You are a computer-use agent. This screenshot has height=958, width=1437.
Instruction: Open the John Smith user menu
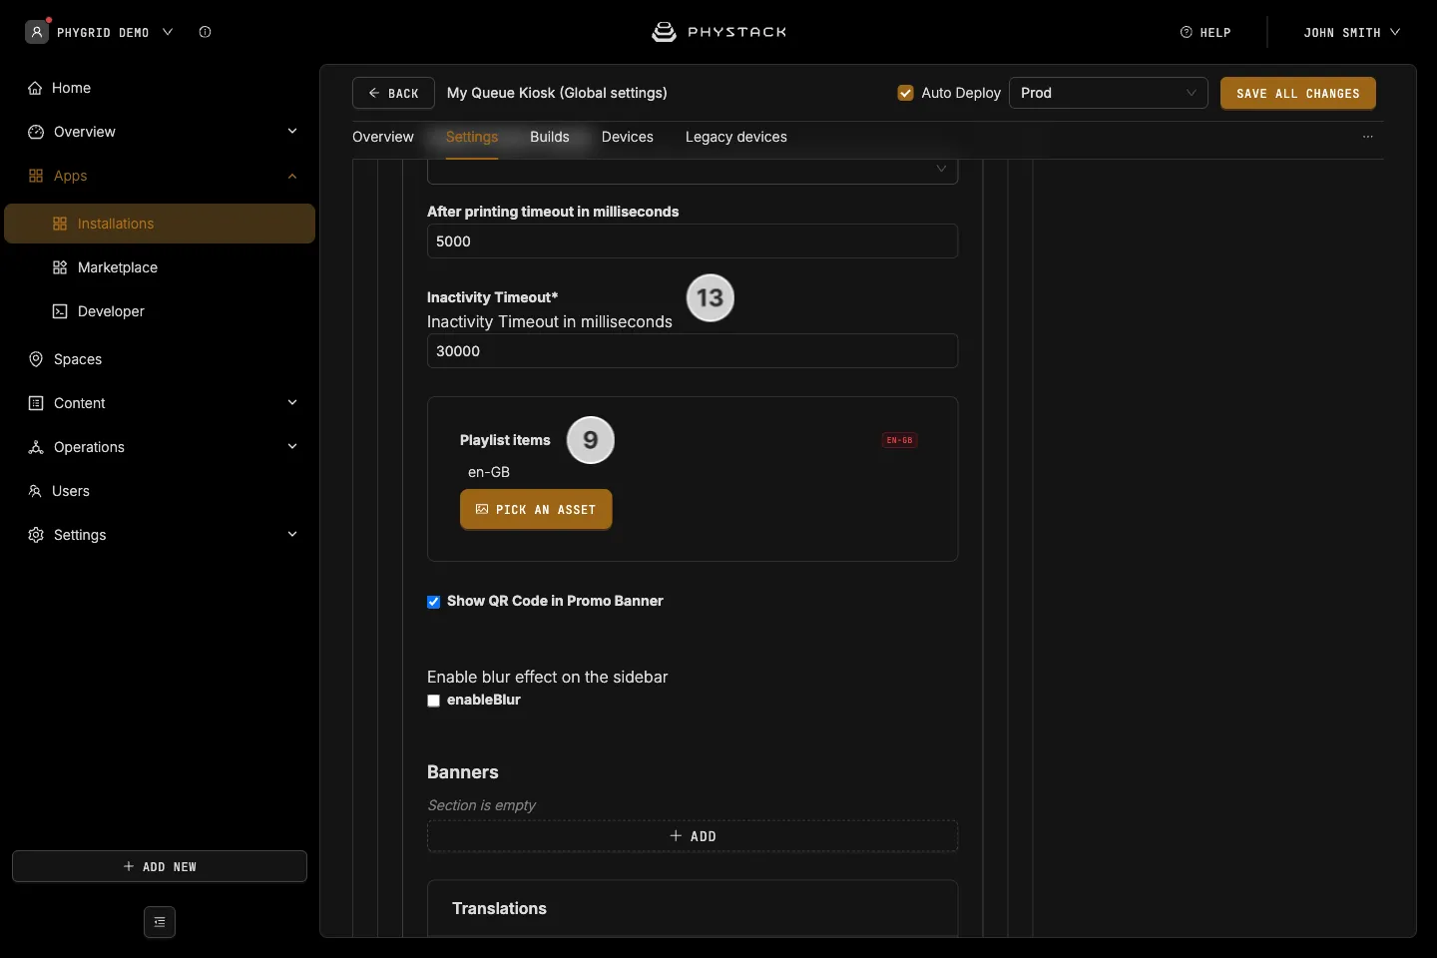[1352, 32]
